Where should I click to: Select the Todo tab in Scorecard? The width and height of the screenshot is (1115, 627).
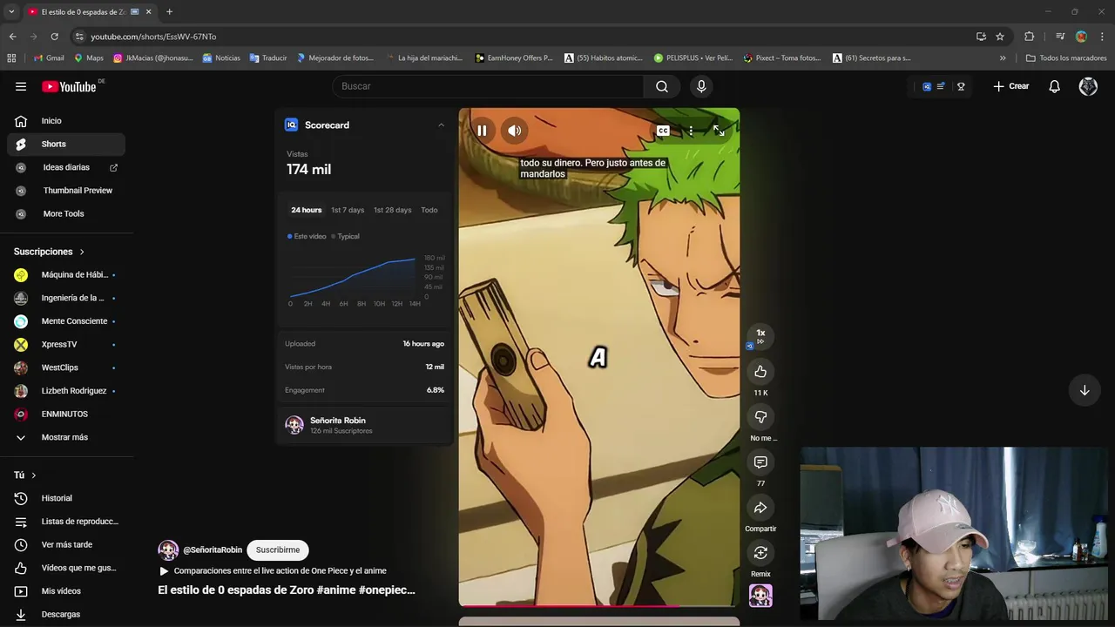click(x=429, y=210)
